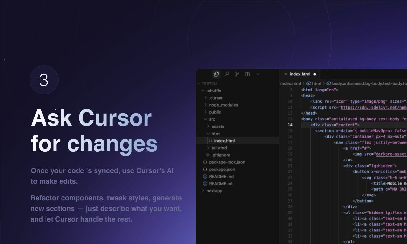407x244 pixels.
Task: Click the </svg> closing tag line
Action: (x=369, y=195)
